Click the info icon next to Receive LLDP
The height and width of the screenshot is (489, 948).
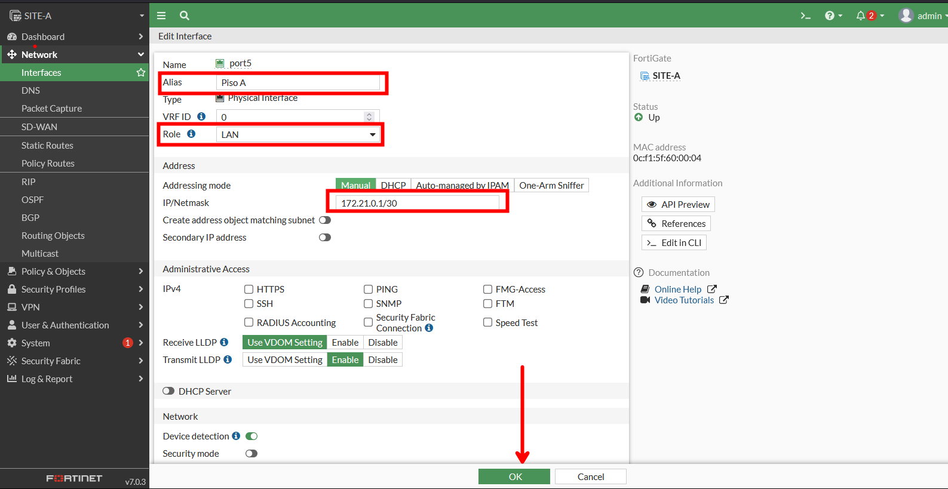click(224, 342)
